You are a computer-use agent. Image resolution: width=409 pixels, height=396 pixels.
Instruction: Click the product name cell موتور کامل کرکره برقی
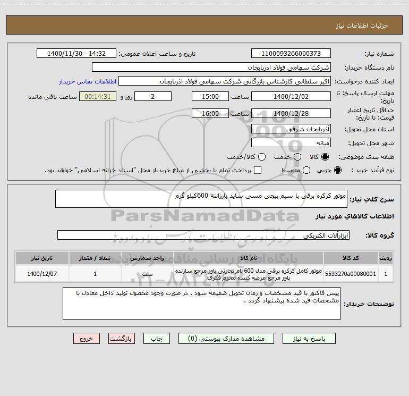249,274
